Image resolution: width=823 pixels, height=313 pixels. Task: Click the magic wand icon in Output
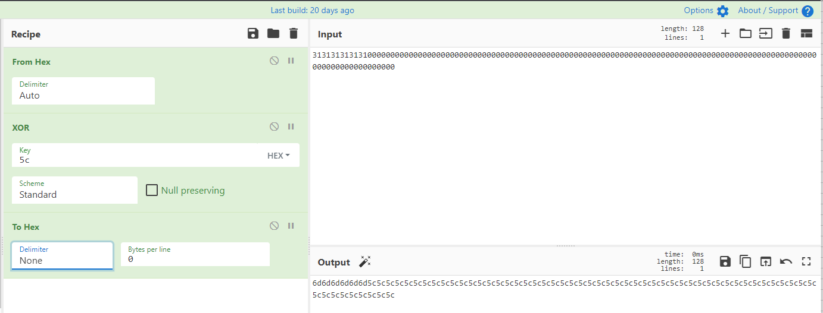pos(364,262)
